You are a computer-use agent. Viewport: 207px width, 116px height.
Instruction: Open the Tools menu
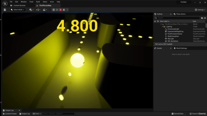pyautogui.click(x=31, y=2)
